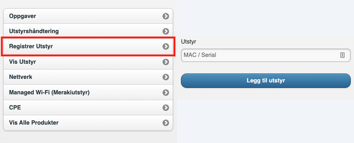Click the arrow icon on Registrer Utstyr row
Screen dimensions: 354x143
166,46
